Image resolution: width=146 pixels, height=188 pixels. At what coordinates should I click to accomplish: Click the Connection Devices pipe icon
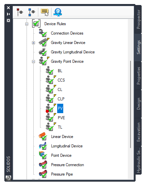[x=41, y=32]
